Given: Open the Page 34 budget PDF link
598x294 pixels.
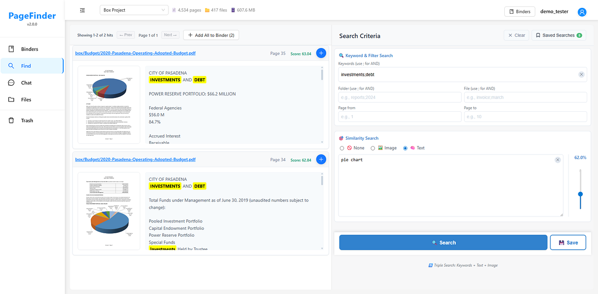Looking at the screenshot, I should click(x=135, y=160).
